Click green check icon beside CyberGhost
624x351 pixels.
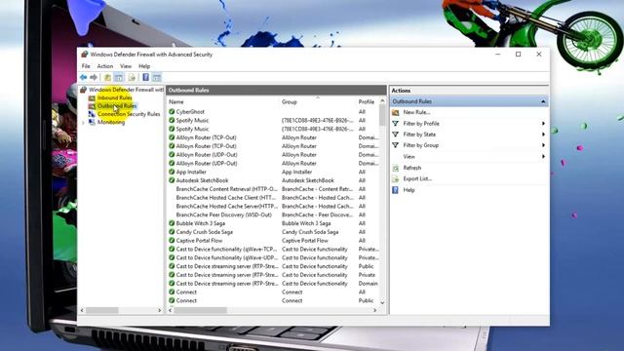pos(172,112)
